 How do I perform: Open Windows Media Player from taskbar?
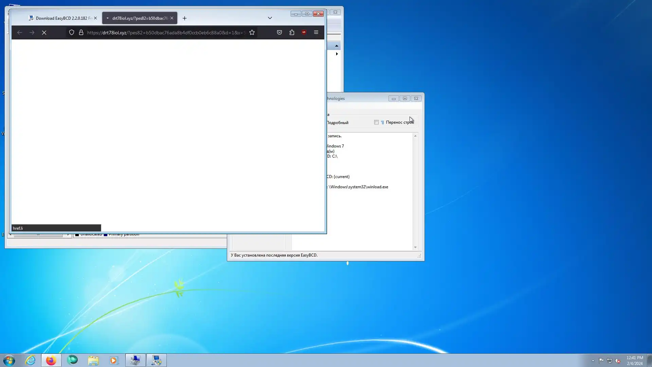click(114, 360)
